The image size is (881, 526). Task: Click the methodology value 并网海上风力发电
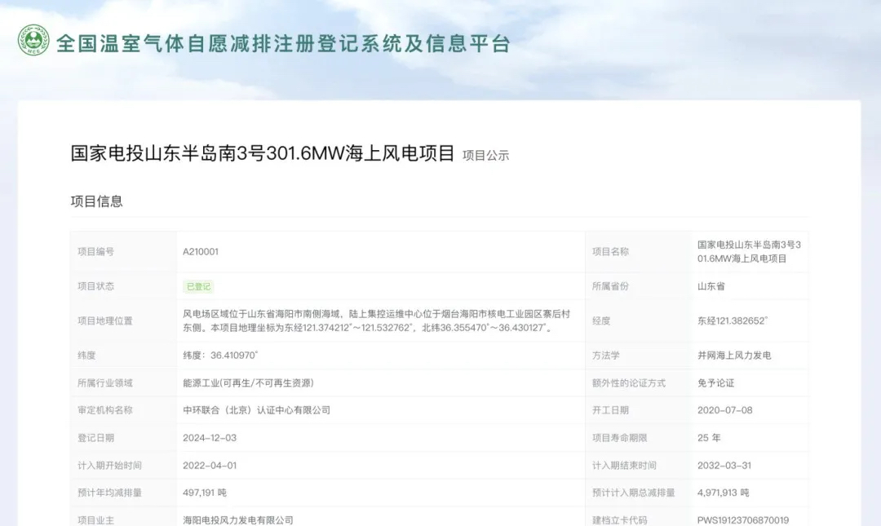(x=734, y=356)
